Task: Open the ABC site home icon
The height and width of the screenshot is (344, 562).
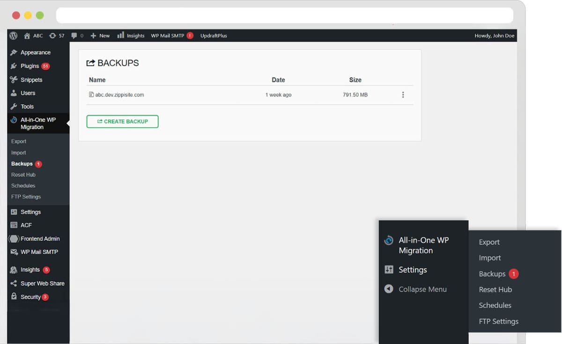Action: (27, 36)
